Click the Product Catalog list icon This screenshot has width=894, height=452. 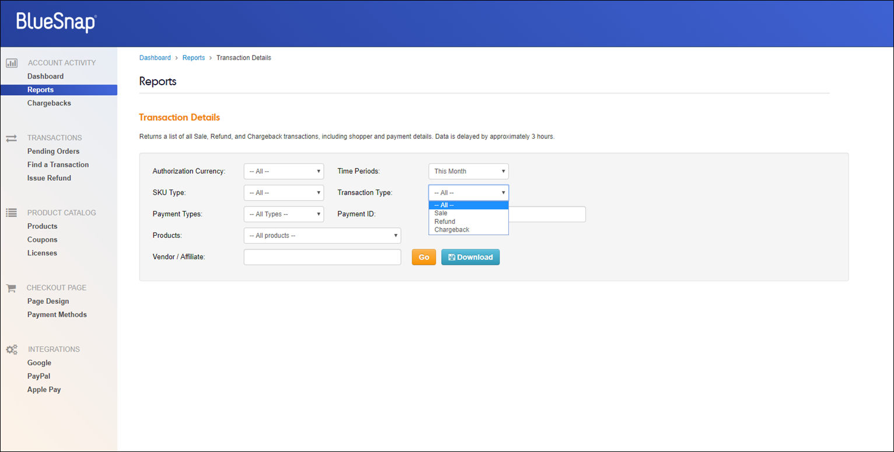(12, 213)
